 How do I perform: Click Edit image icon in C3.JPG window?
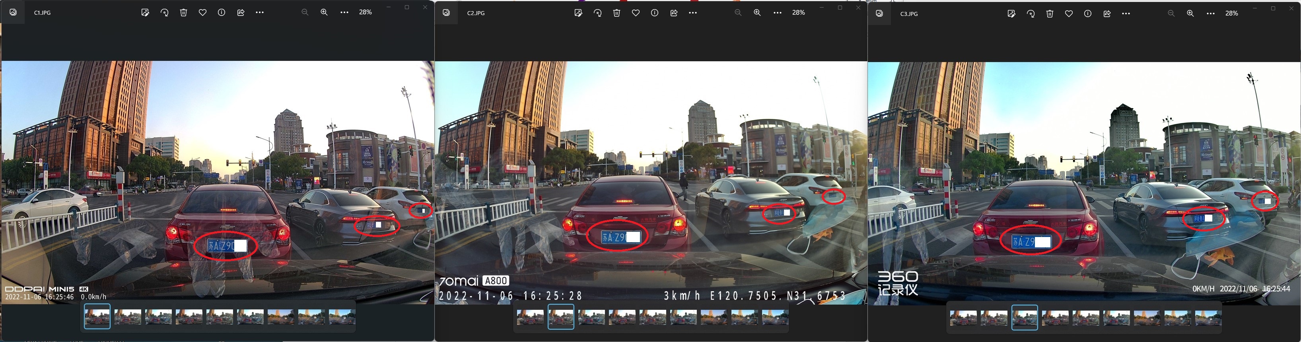[x=1011, y=14]
